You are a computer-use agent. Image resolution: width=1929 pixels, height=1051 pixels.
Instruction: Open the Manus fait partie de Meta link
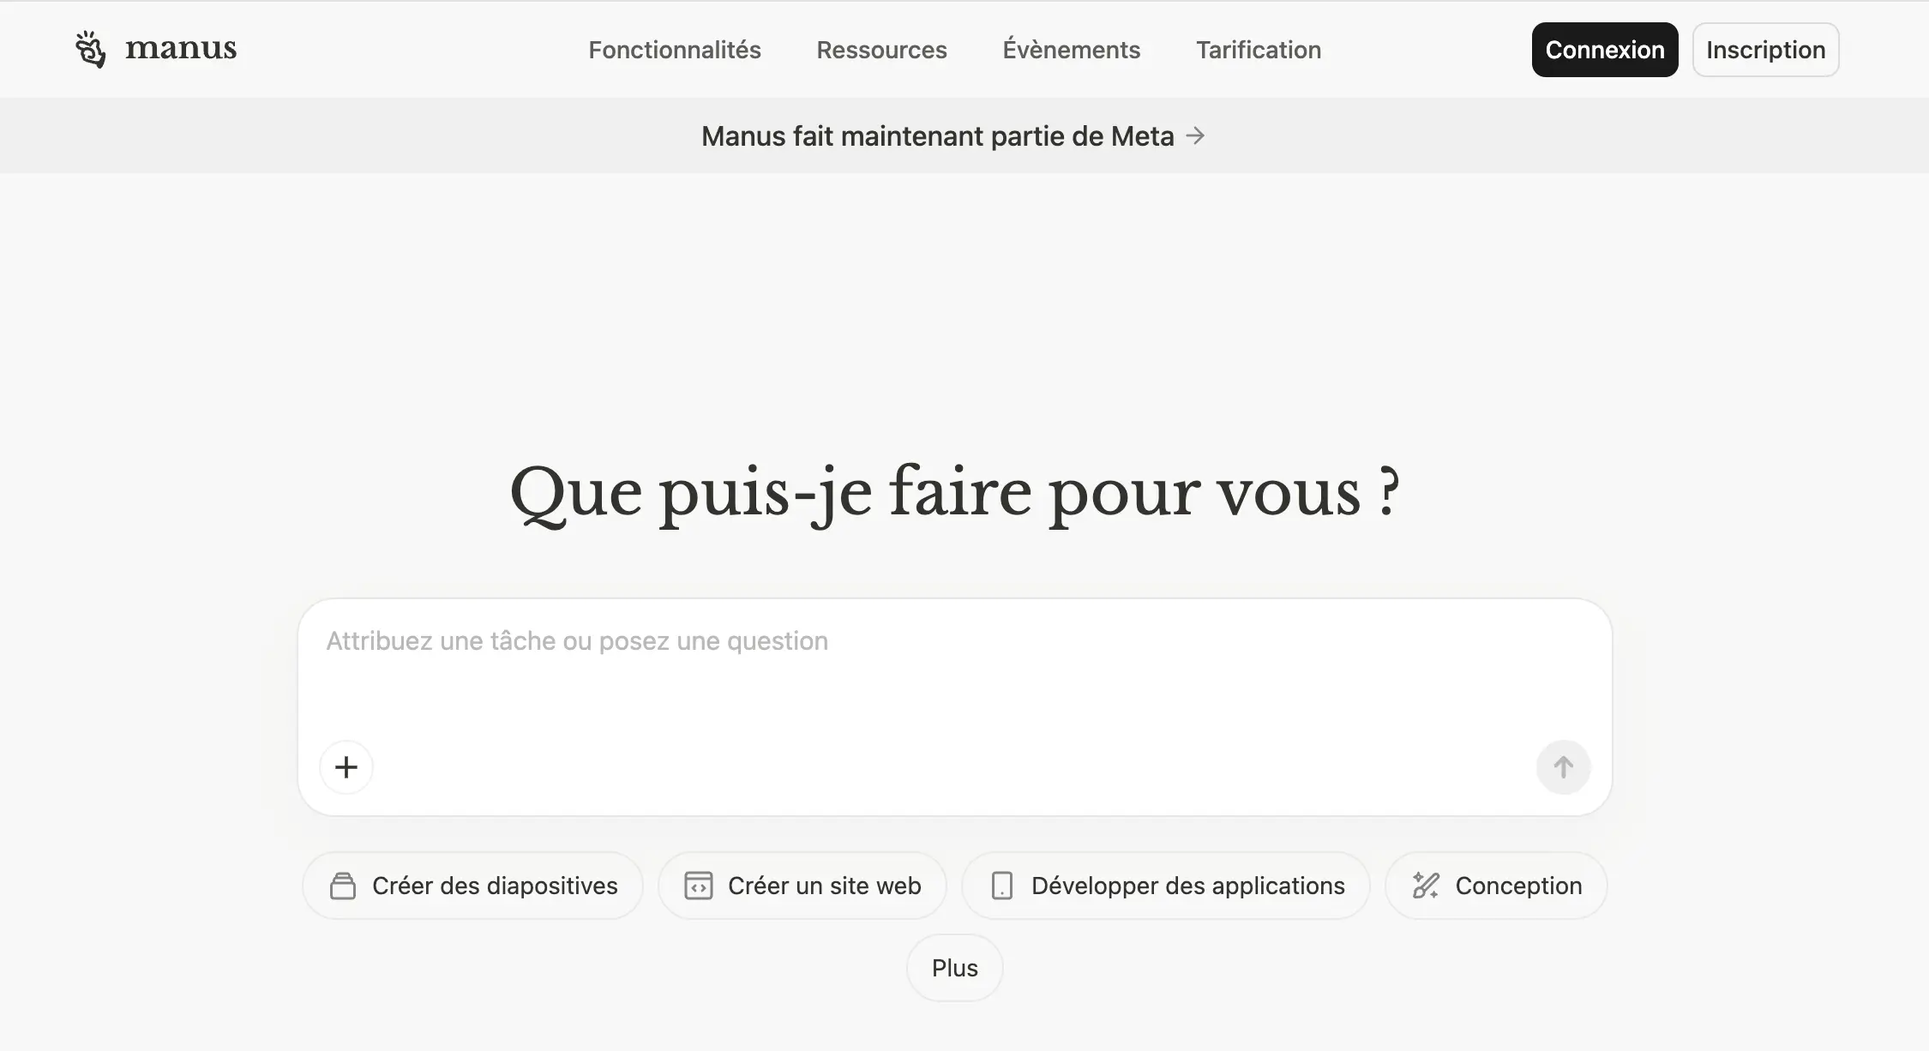click(937, 136)
